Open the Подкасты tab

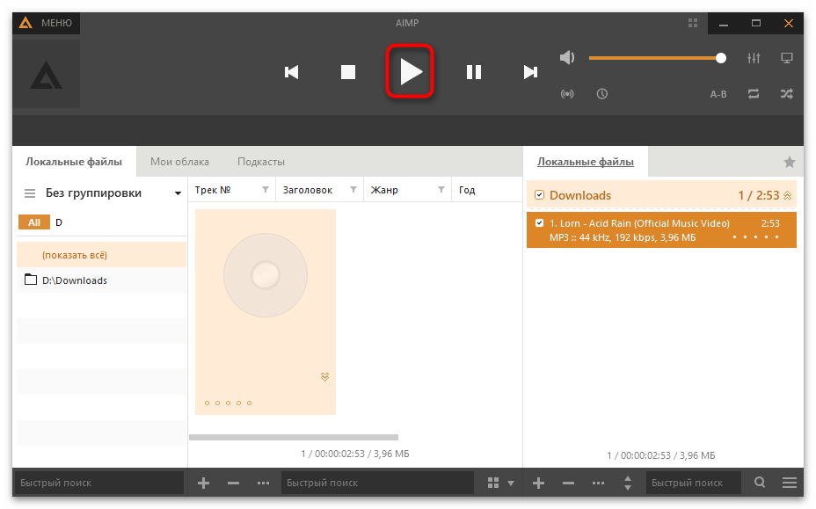coord(261,162)
